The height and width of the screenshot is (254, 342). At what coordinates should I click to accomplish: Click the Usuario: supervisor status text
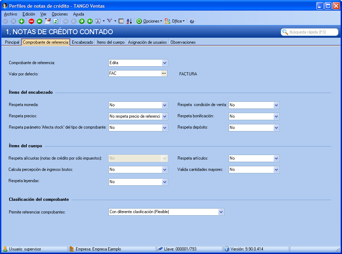(x=25, y=249)
